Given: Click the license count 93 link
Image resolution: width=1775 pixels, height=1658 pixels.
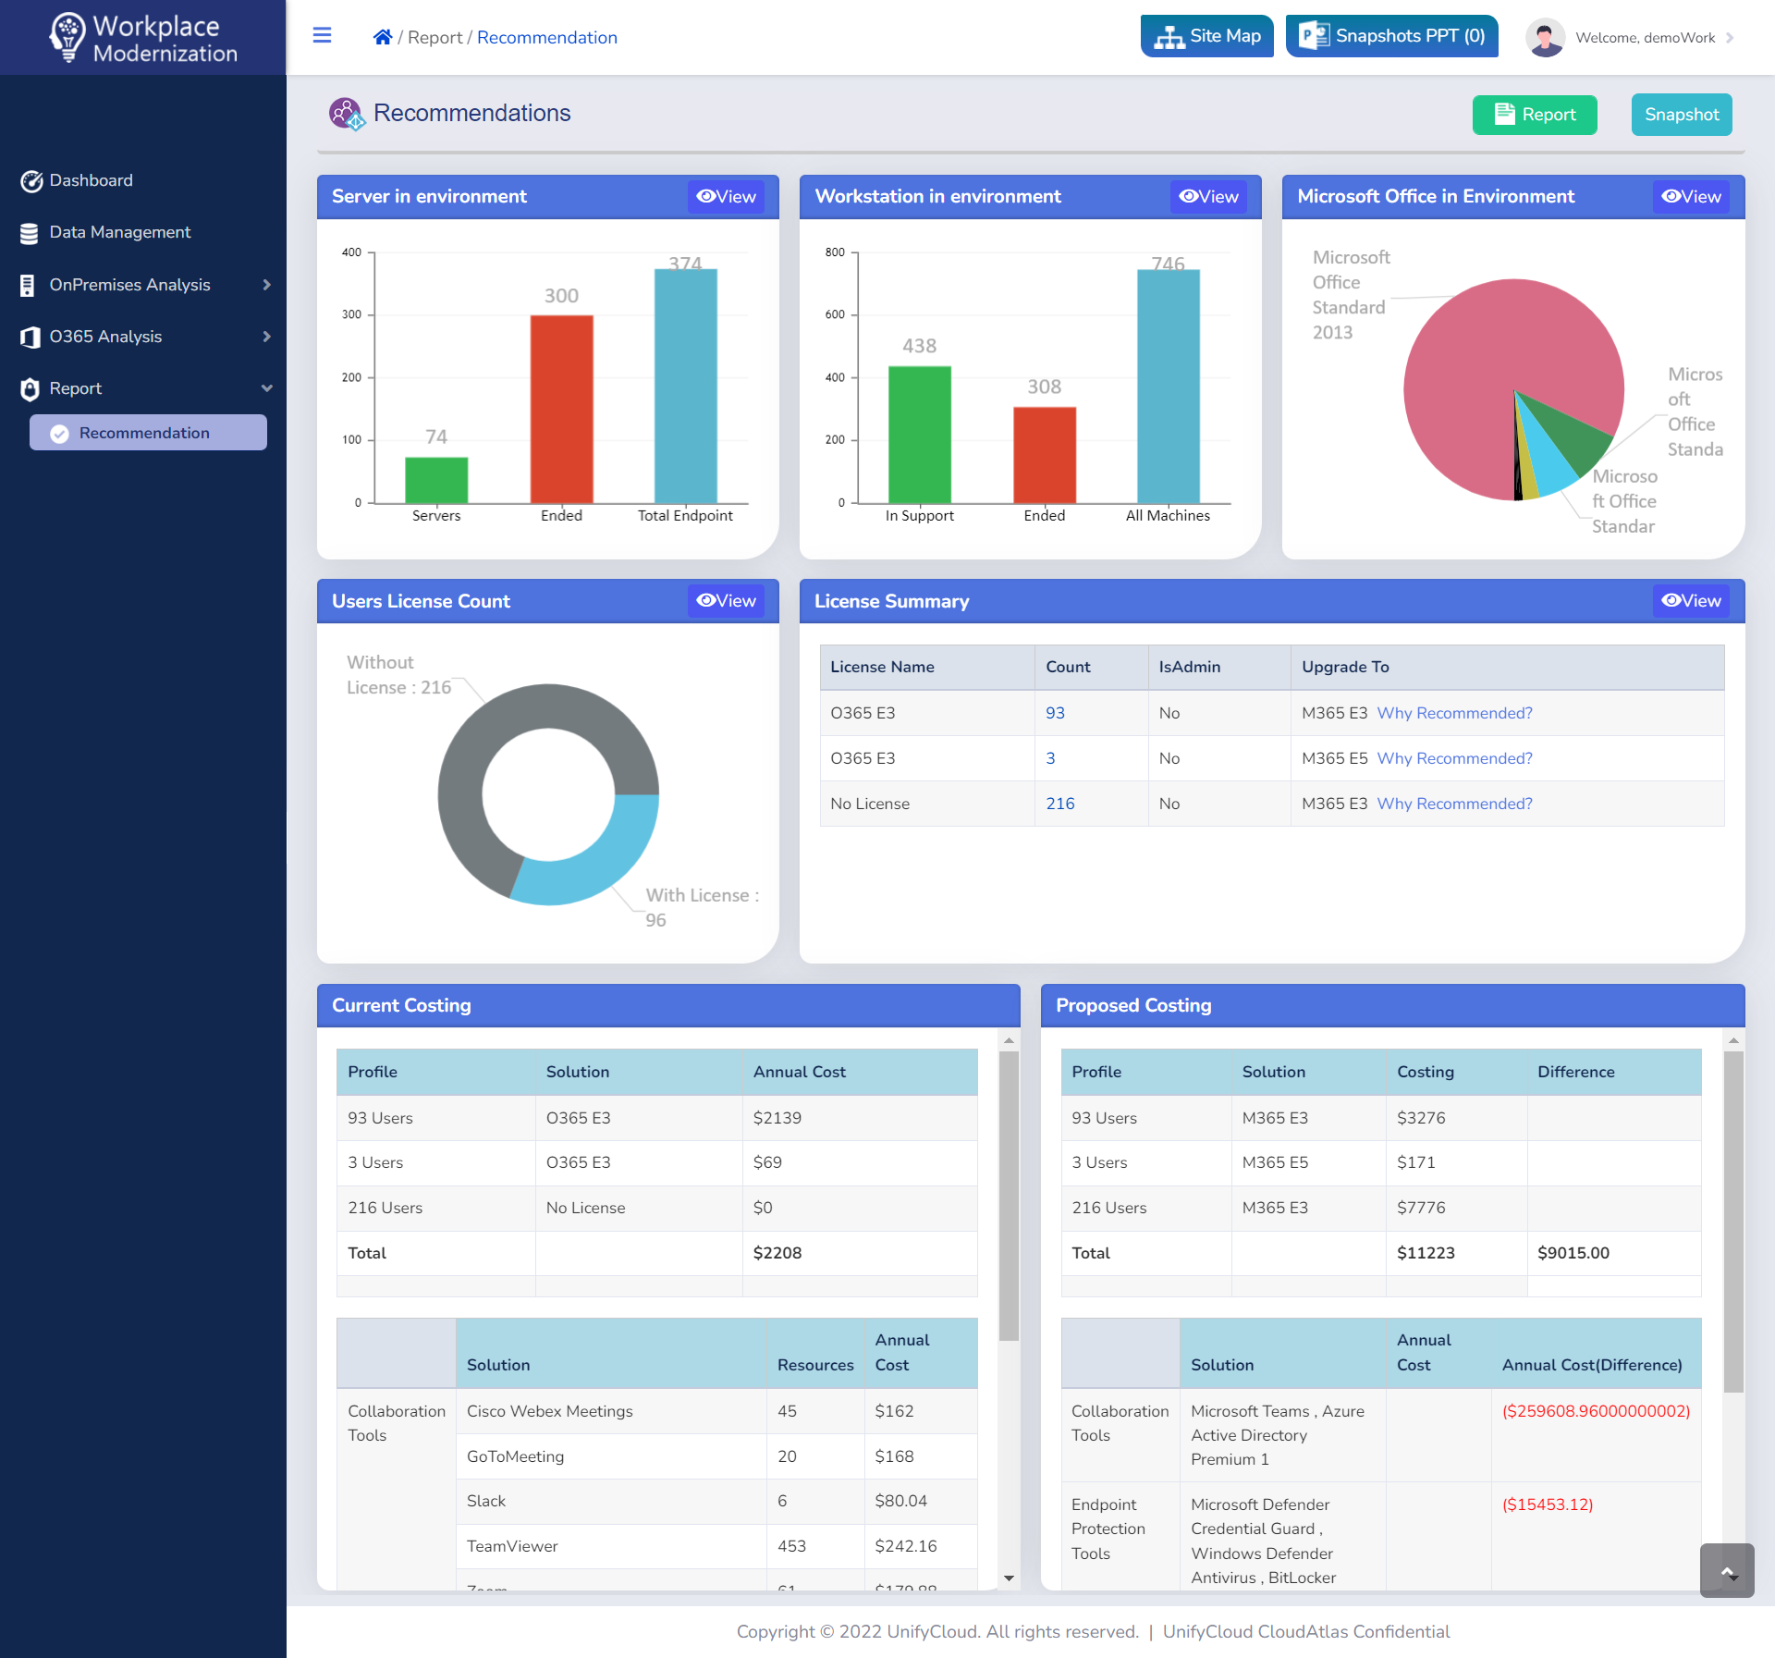Looking at the screenshot, I should (1055, 713).
